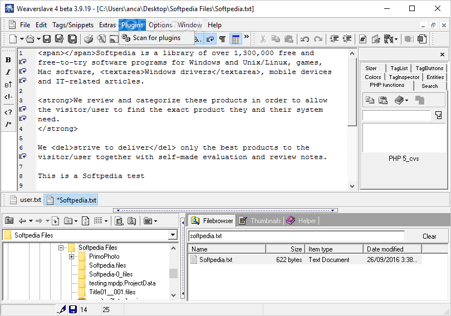Screen dimensions: 451x316
Task: Open the favorites folder dropdown with the star icon
Action: tap(76, 221)
